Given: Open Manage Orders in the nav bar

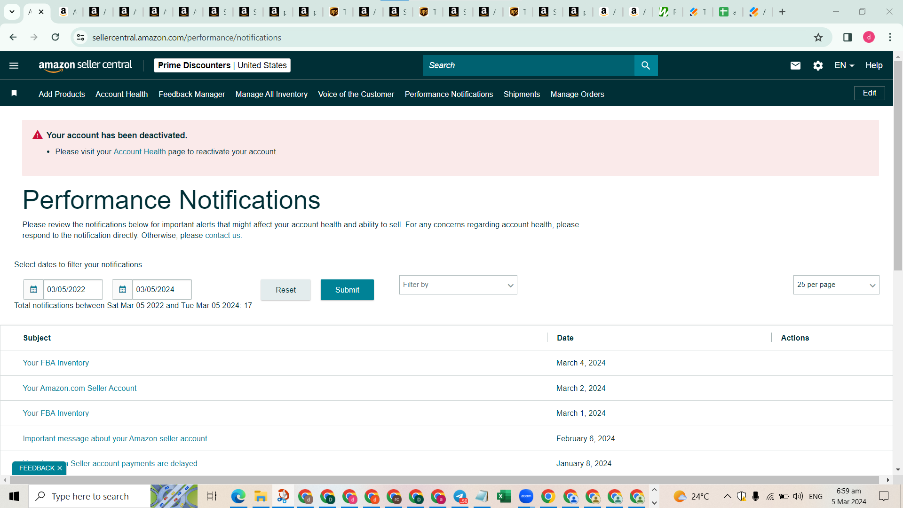Looking at the screenshot, I should click(577, 94).
